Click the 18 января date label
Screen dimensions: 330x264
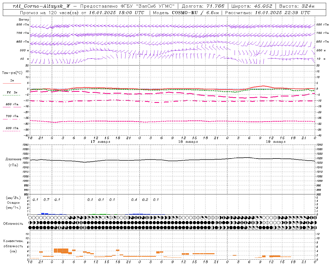[188, 142]
